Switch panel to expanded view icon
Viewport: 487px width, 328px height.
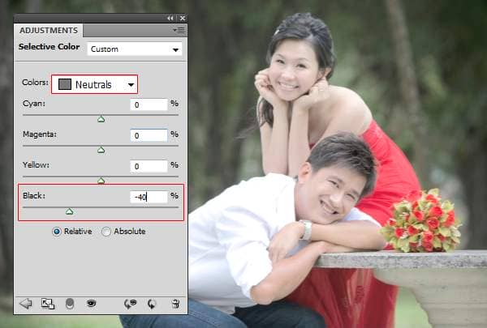[x=48, y=304]
